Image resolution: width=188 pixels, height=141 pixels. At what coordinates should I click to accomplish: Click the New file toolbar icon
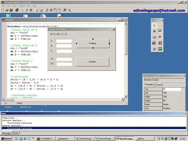3,10
